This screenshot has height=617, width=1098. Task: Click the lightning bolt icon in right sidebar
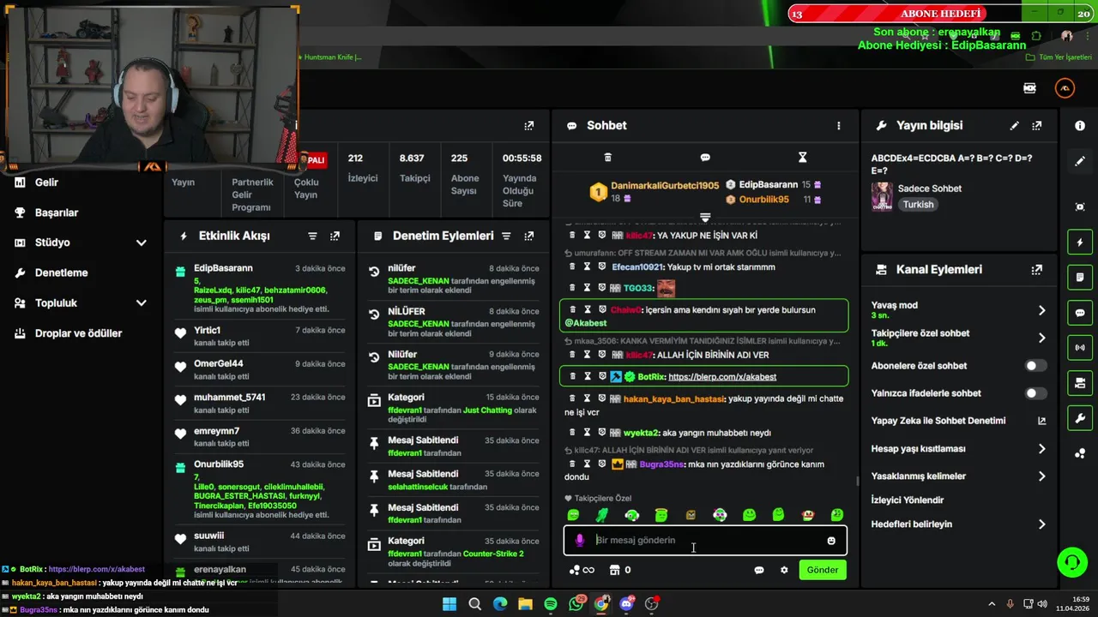(x=1080, y=243)
